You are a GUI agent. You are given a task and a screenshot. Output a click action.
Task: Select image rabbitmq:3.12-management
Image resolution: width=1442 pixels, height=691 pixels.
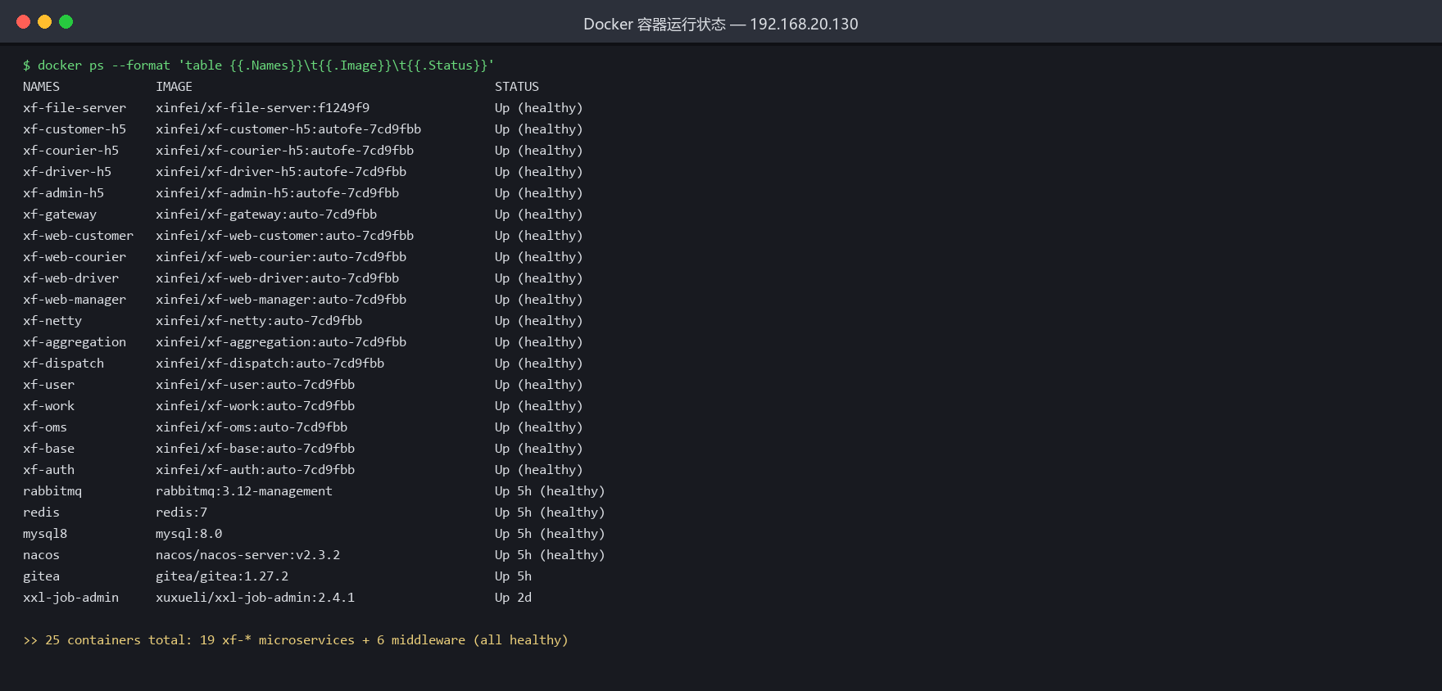point(244,491)
